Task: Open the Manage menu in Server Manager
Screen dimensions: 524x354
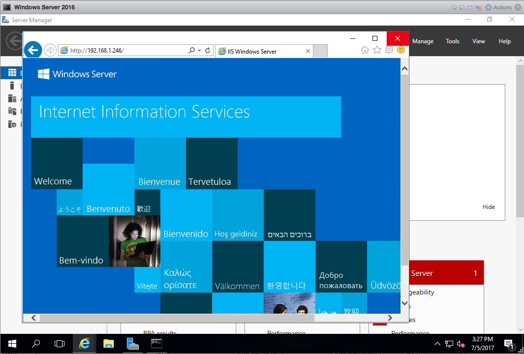Action: (423, 41)
